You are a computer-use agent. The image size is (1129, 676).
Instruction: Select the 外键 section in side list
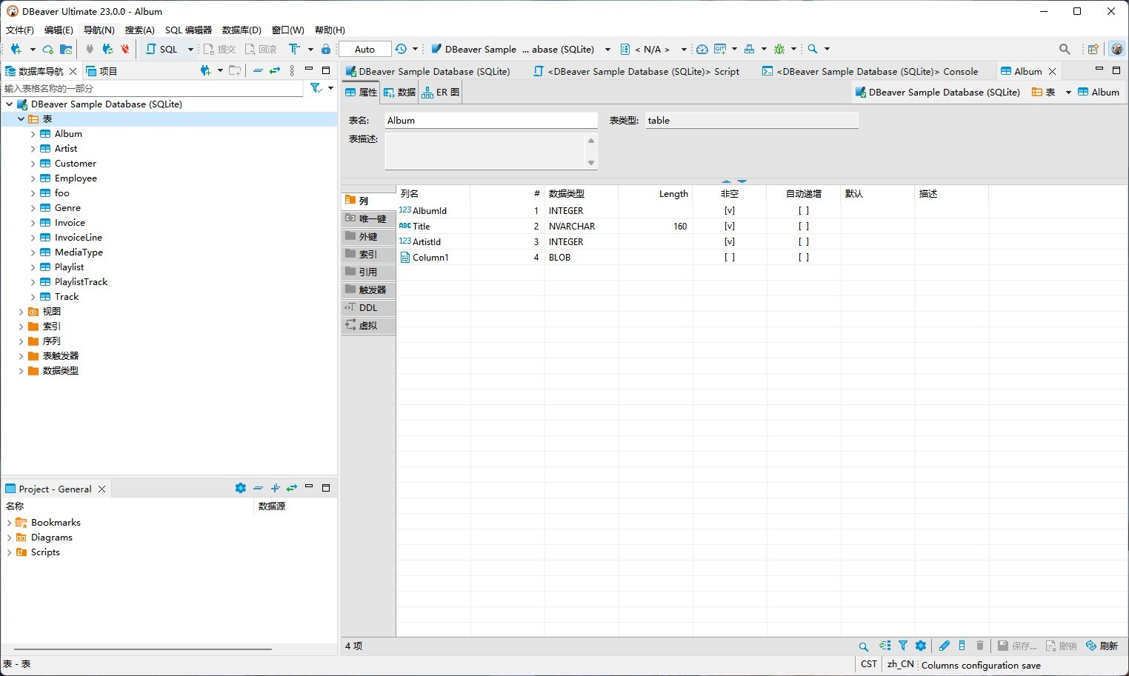pos(368,236)
